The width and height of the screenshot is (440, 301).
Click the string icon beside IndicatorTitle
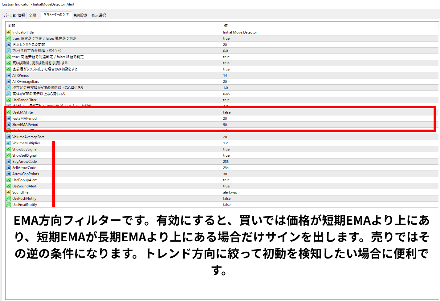click(9, 32)
